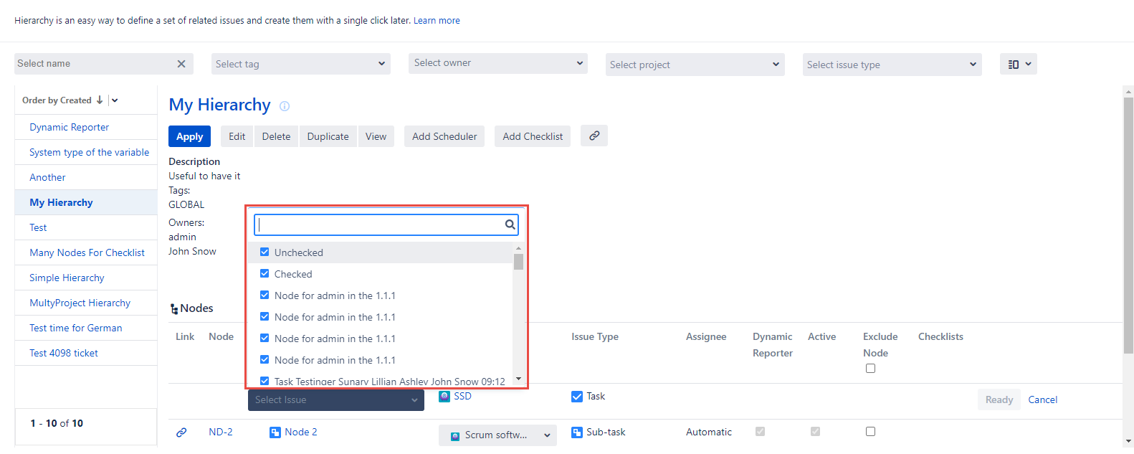Tick the Exclude Node header checkbox
Screen dimensions: 1134x454
click(870, 368)
